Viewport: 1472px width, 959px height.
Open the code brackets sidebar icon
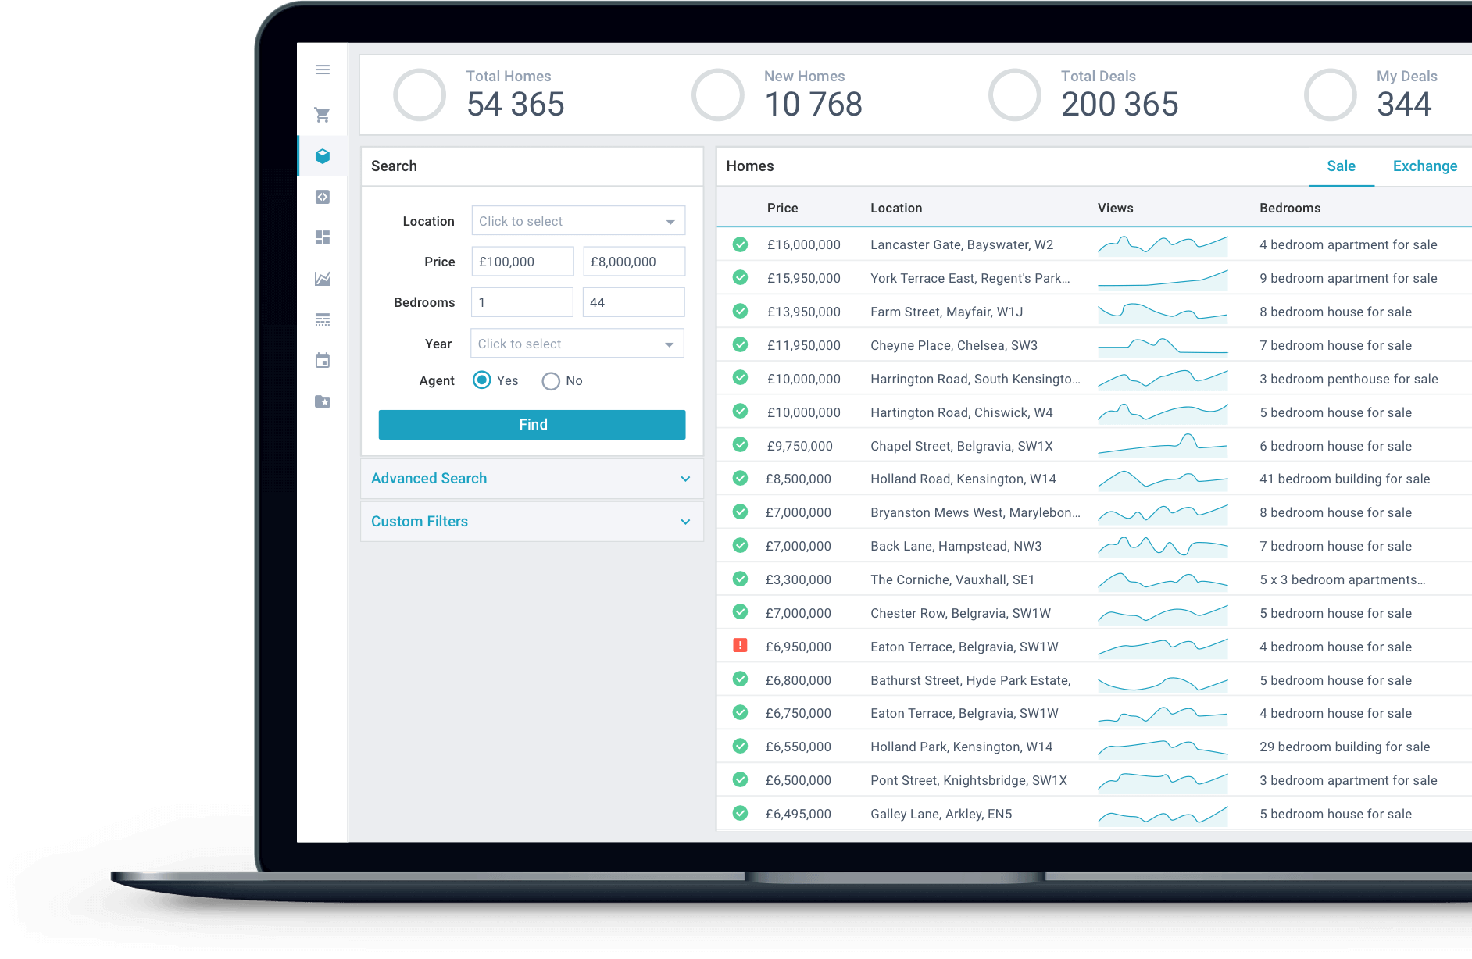pyautogui.click(x=322, y=197)
